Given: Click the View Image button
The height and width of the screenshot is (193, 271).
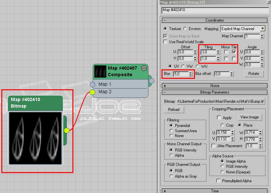Looking at the screenshot, I should (x=249, y=117).
